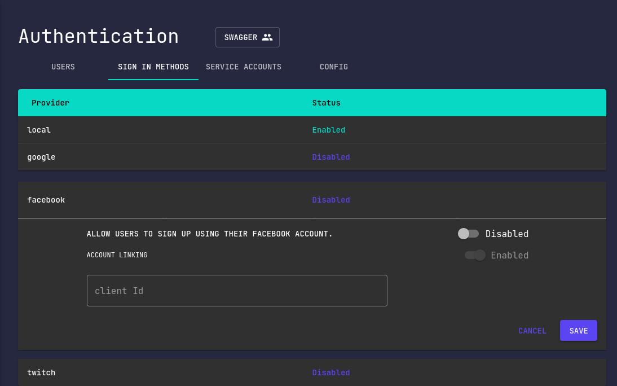The width and height of the screenshot is (617, 386).
Task: Open the Service Accounts tab
Action: 244,67
